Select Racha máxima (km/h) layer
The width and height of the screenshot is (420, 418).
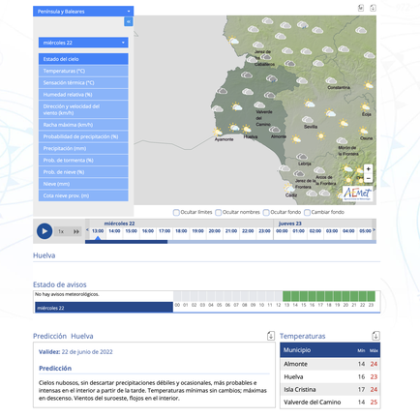point(83,125)
